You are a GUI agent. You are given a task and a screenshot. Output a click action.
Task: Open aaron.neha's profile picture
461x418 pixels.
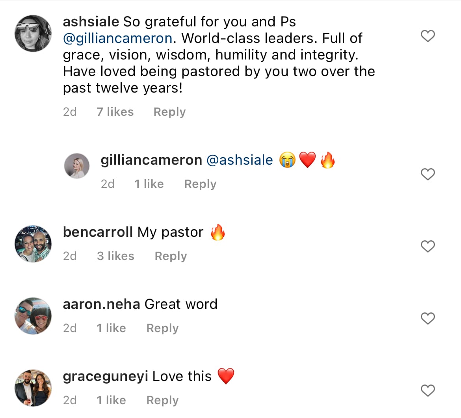pyautogui.click(x=33, y=316)
